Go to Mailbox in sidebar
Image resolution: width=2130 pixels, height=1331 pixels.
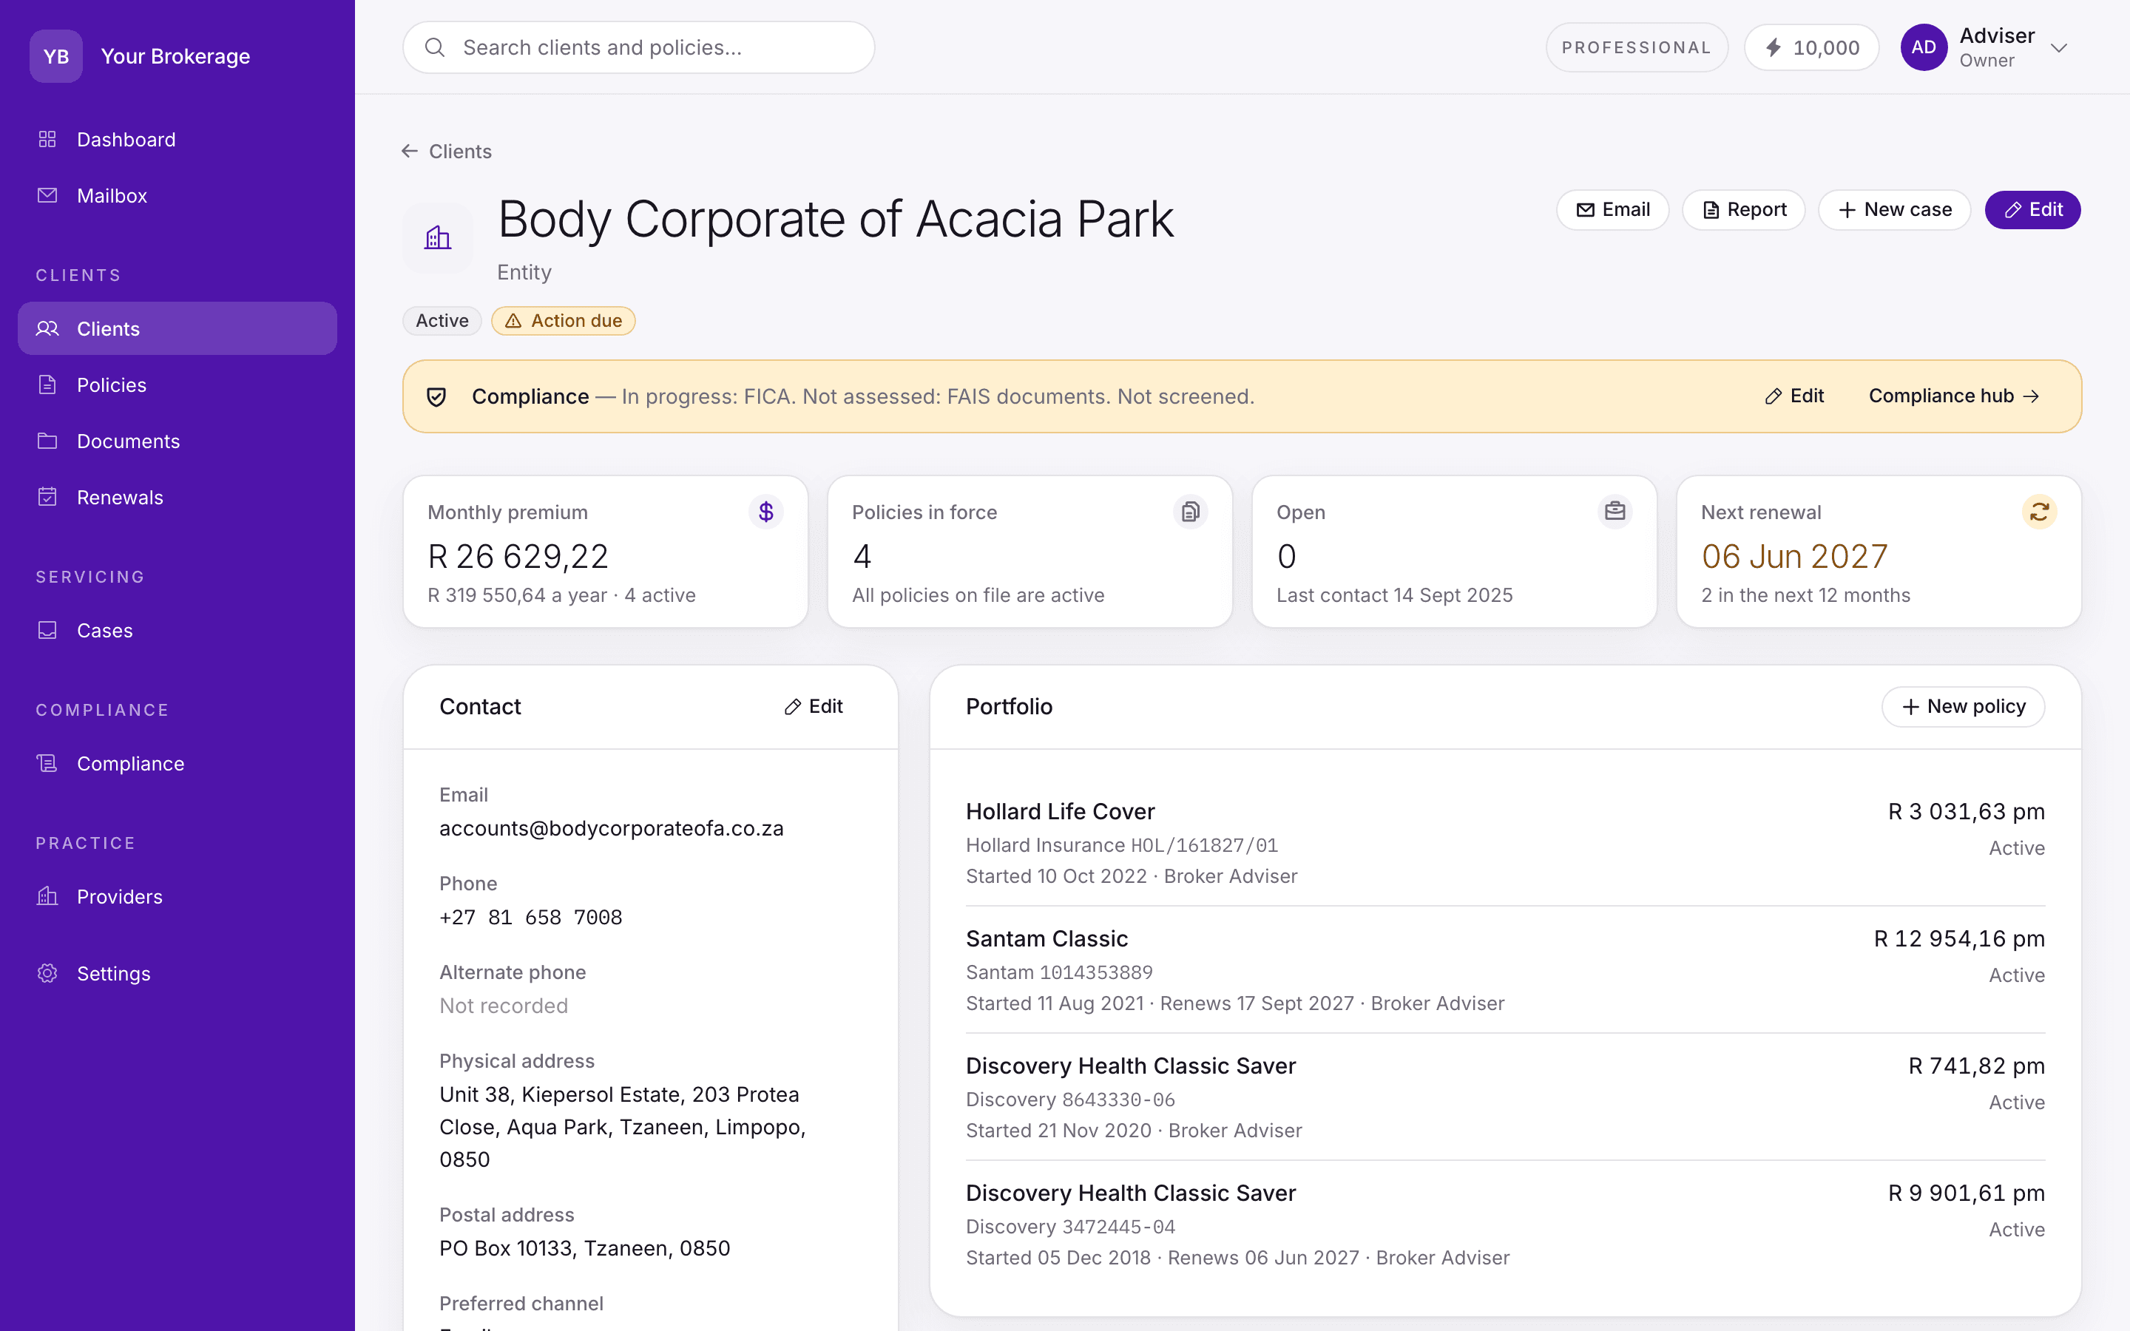(177, 195)
